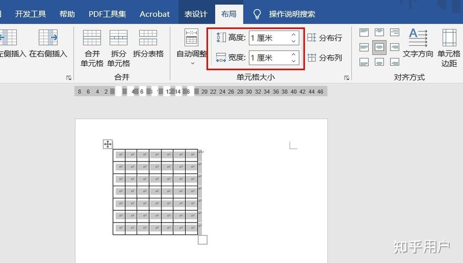Click the table resize handle
Viewport: 463px width, 263px height.
pos(202,240)
